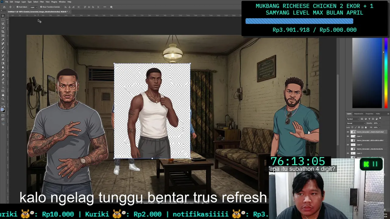Open the Kind filter dropdown

click(x=353, y=119)
